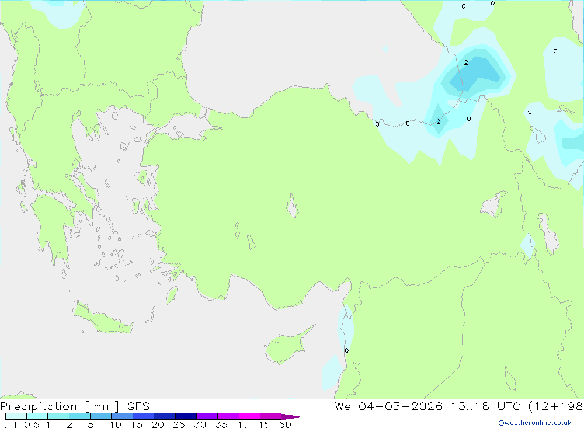Click the legend label '40'

[x=242, y=424]
